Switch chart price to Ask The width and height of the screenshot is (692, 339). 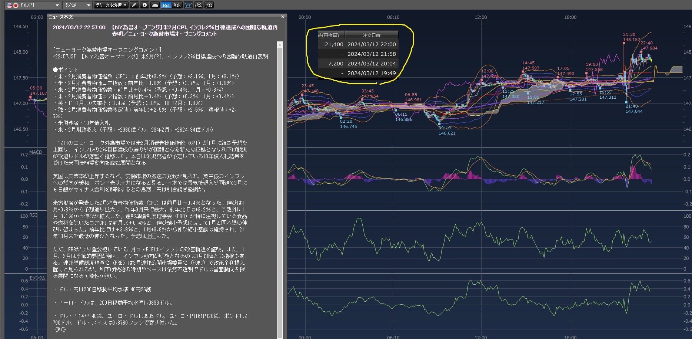(x=177, y=5)
